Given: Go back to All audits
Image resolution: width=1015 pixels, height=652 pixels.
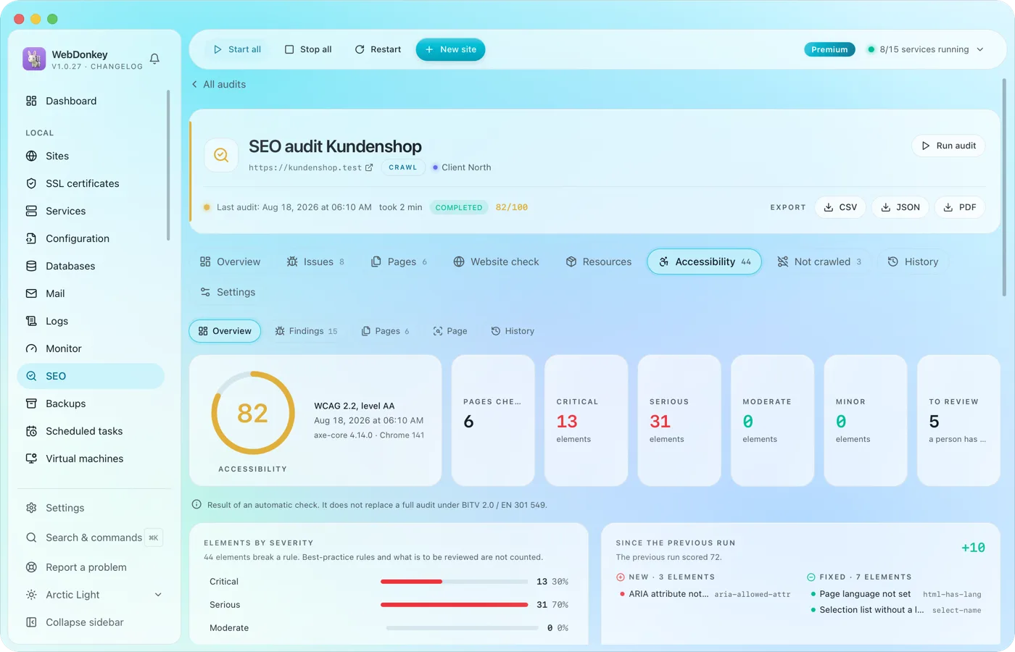Looking at the screenshot, I should (218, 84).
